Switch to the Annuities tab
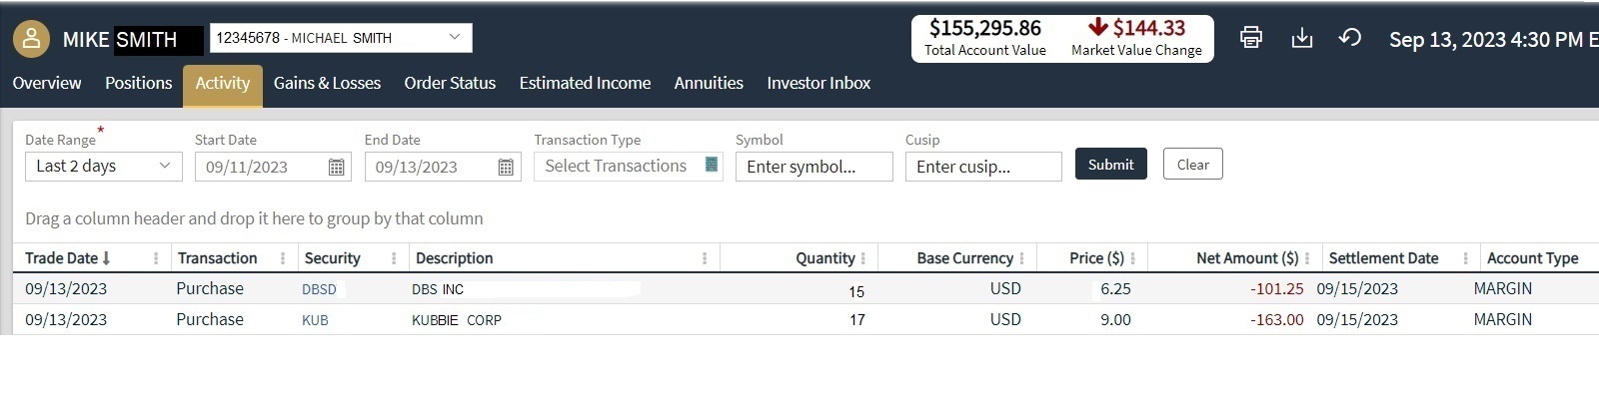This screenshot has width=1599, height=394. (x=709, y=83)
